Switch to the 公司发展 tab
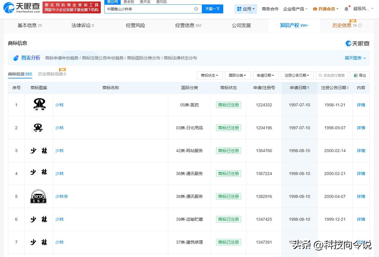The image size is (379, 257). (241, 26)
